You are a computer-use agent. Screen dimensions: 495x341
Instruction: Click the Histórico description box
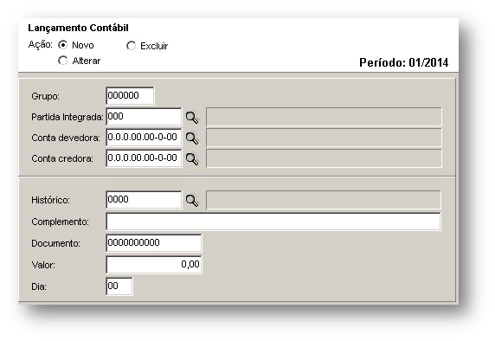(x=324, y=200)
